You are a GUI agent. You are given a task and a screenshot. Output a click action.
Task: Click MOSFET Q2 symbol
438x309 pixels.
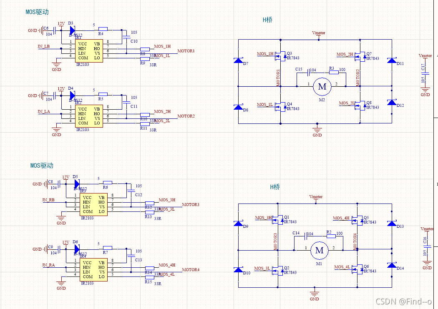(278, 271)
